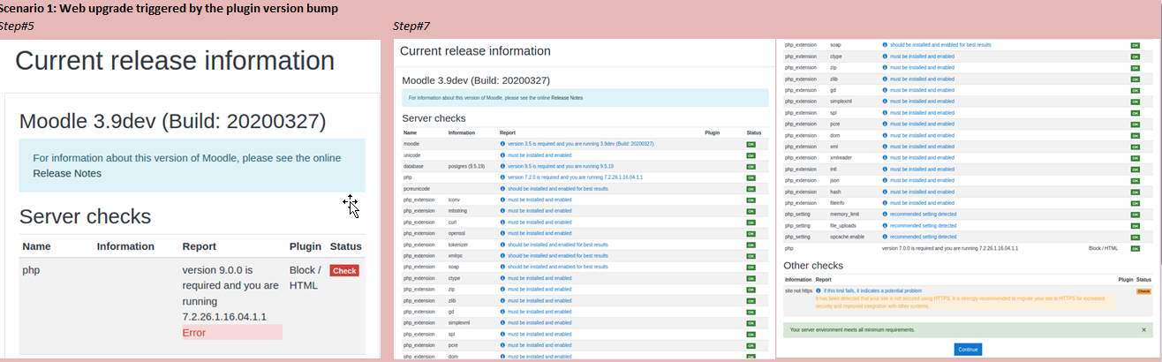Click the red Check badge in the php row

pyautogui.click(x=344, y=271)
